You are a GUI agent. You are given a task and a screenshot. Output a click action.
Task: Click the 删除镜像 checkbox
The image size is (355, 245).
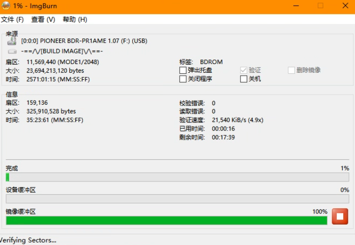[x=291, y=70]
